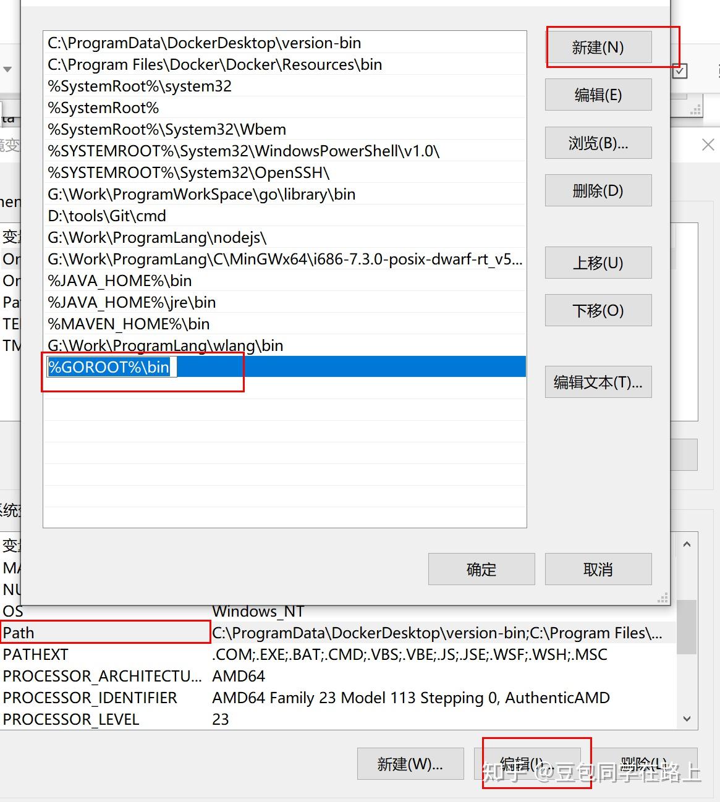This screenshot has width=720, height=802.
Task: Cancel the dialog with 取消
Action: [598, 569]
